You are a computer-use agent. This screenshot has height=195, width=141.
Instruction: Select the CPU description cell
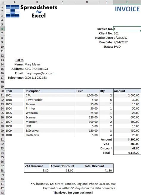pyautogui.click(x=49, y=95)
